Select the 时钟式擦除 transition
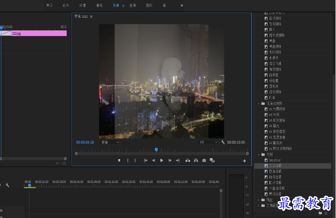Screen dimensions: 336x218 click(277, 35)
